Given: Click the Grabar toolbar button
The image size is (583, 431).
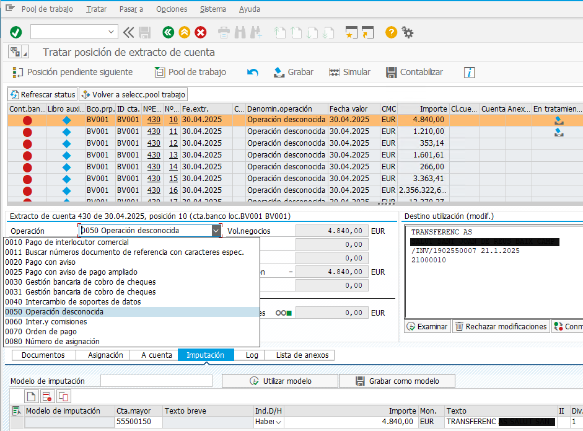Looking at the screenshot, I should click(294, 72).
